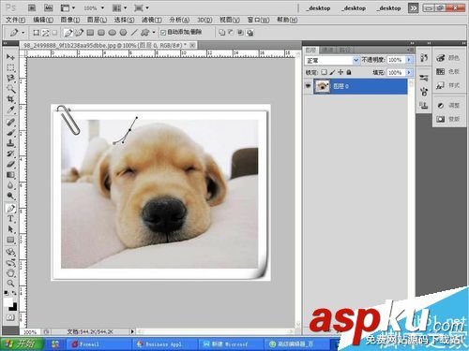Toggle lock all padlock icon
The height and width of the screenshot is (351, 469).
[349, 72]
